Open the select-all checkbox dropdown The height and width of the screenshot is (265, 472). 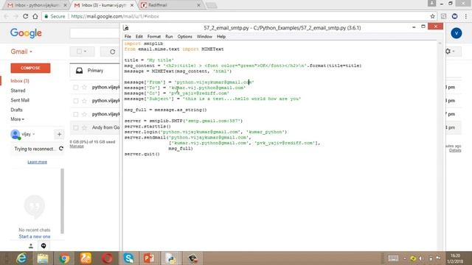point(82,52)
